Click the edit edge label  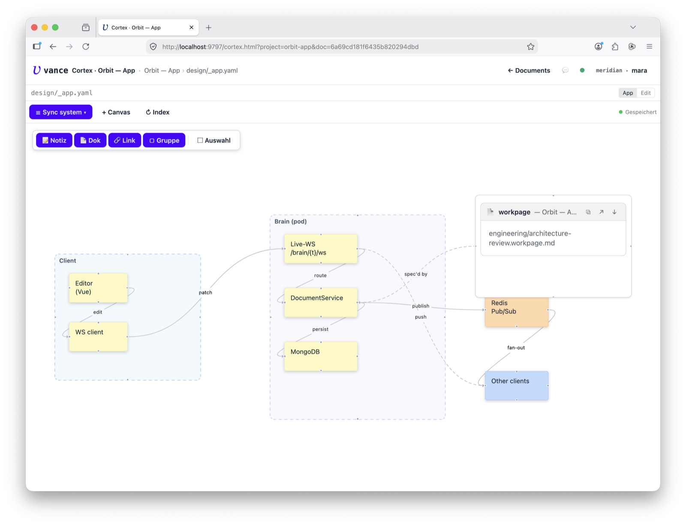98,312
